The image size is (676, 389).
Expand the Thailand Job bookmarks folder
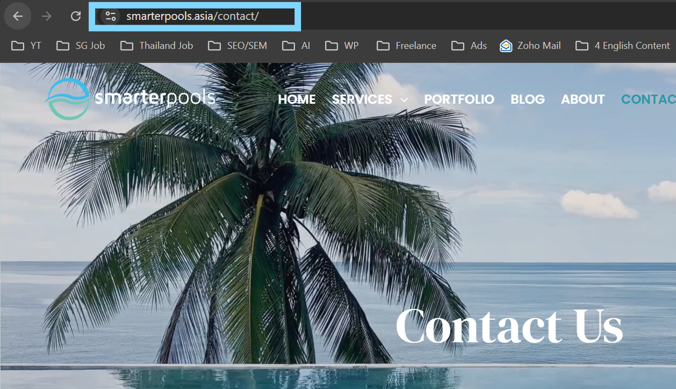click(x=157, y=46)
